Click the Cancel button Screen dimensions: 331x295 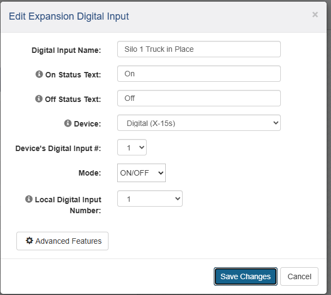(299, 276)
